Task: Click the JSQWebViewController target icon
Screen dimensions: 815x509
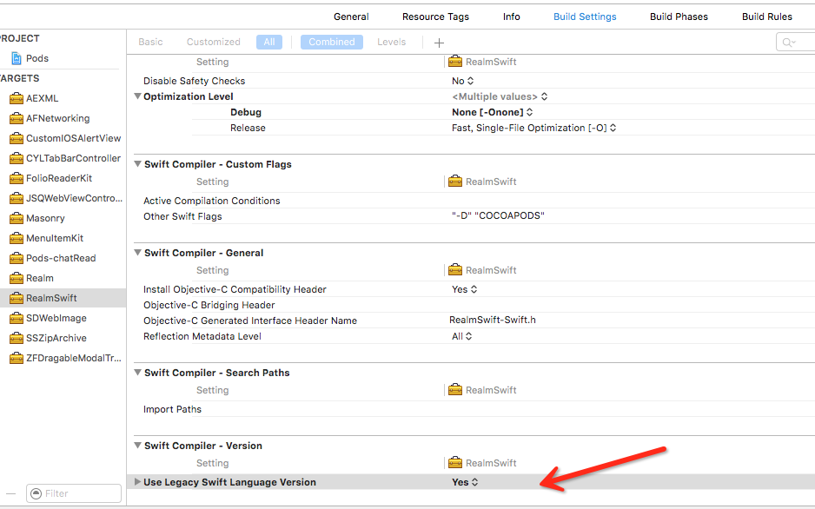Action: tap(17, 198)
